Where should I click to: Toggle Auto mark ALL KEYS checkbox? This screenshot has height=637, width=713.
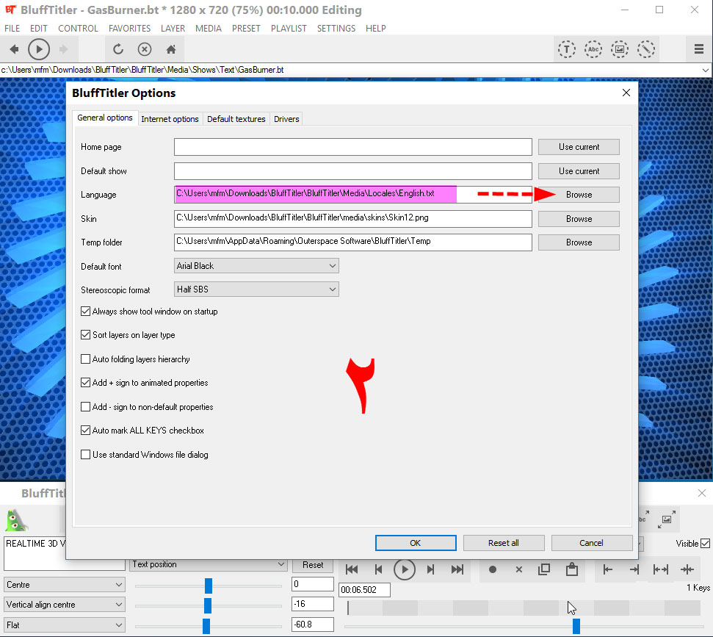coord(85,431)
